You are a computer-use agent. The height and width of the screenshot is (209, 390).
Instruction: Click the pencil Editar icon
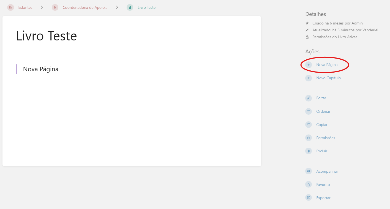[309, 98]
